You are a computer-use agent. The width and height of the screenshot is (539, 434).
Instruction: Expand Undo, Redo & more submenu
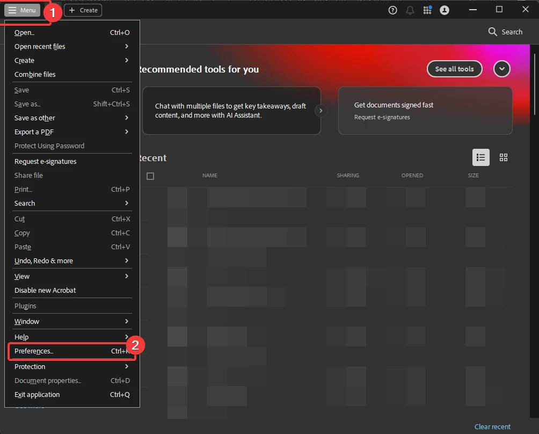point(72,261)
